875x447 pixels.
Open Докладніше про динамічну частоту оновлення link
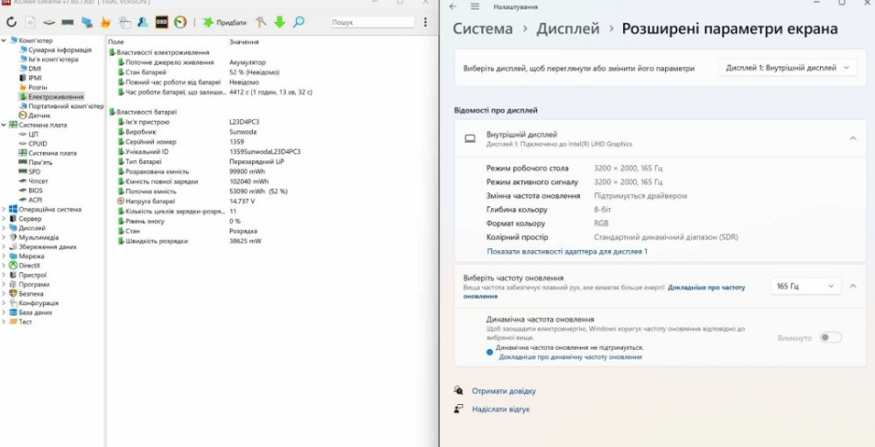pyautogui.click(x=570, y=357)
